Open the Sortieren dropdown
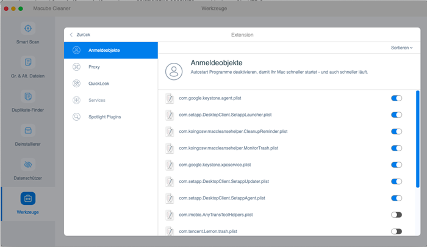Image resolution: width=427 pixels, height=247 pixels. pyautogui.click(x=401, y=48)
